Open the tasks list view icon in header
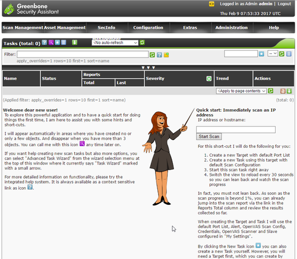The width and height of the screenshot is (297, 259). (64, 42)
